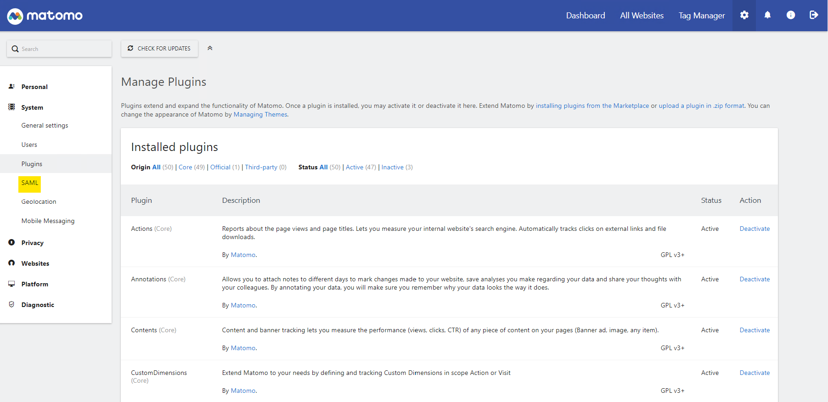
Task: Filter Origin by All
Action: pos(157,167)
